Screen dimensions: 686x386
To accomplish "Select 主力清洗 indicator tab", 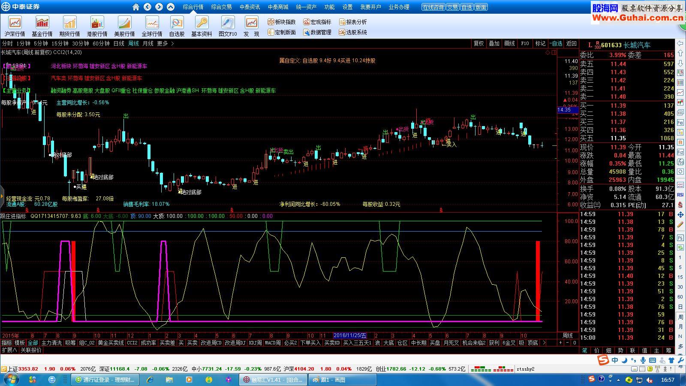I will (x=51, y=343).
